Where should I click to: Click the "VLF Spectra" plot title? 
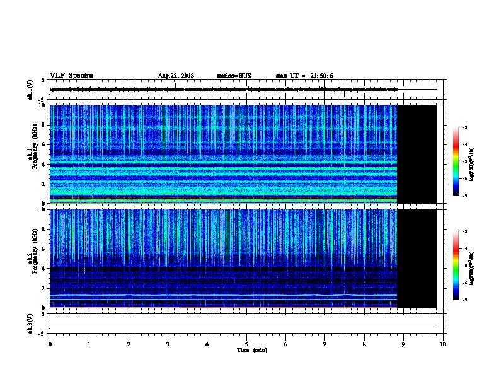click(71, 76)
